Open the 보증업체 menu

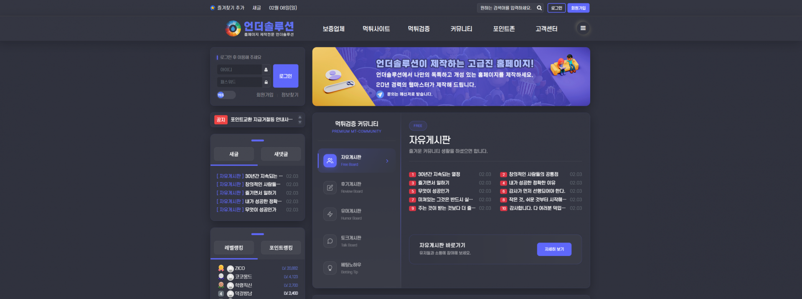(333, 29)
